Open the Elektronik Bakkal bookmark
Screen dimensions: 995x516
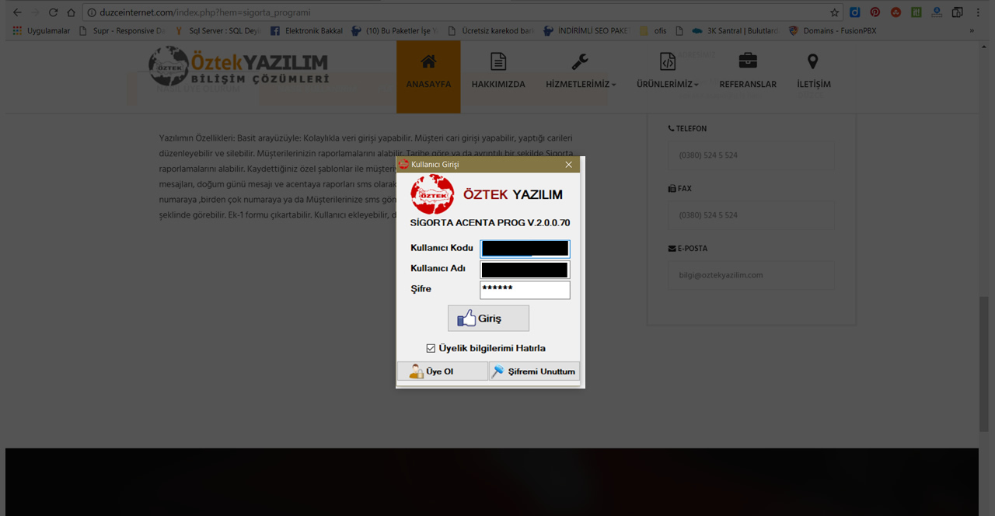coord(307,31)
